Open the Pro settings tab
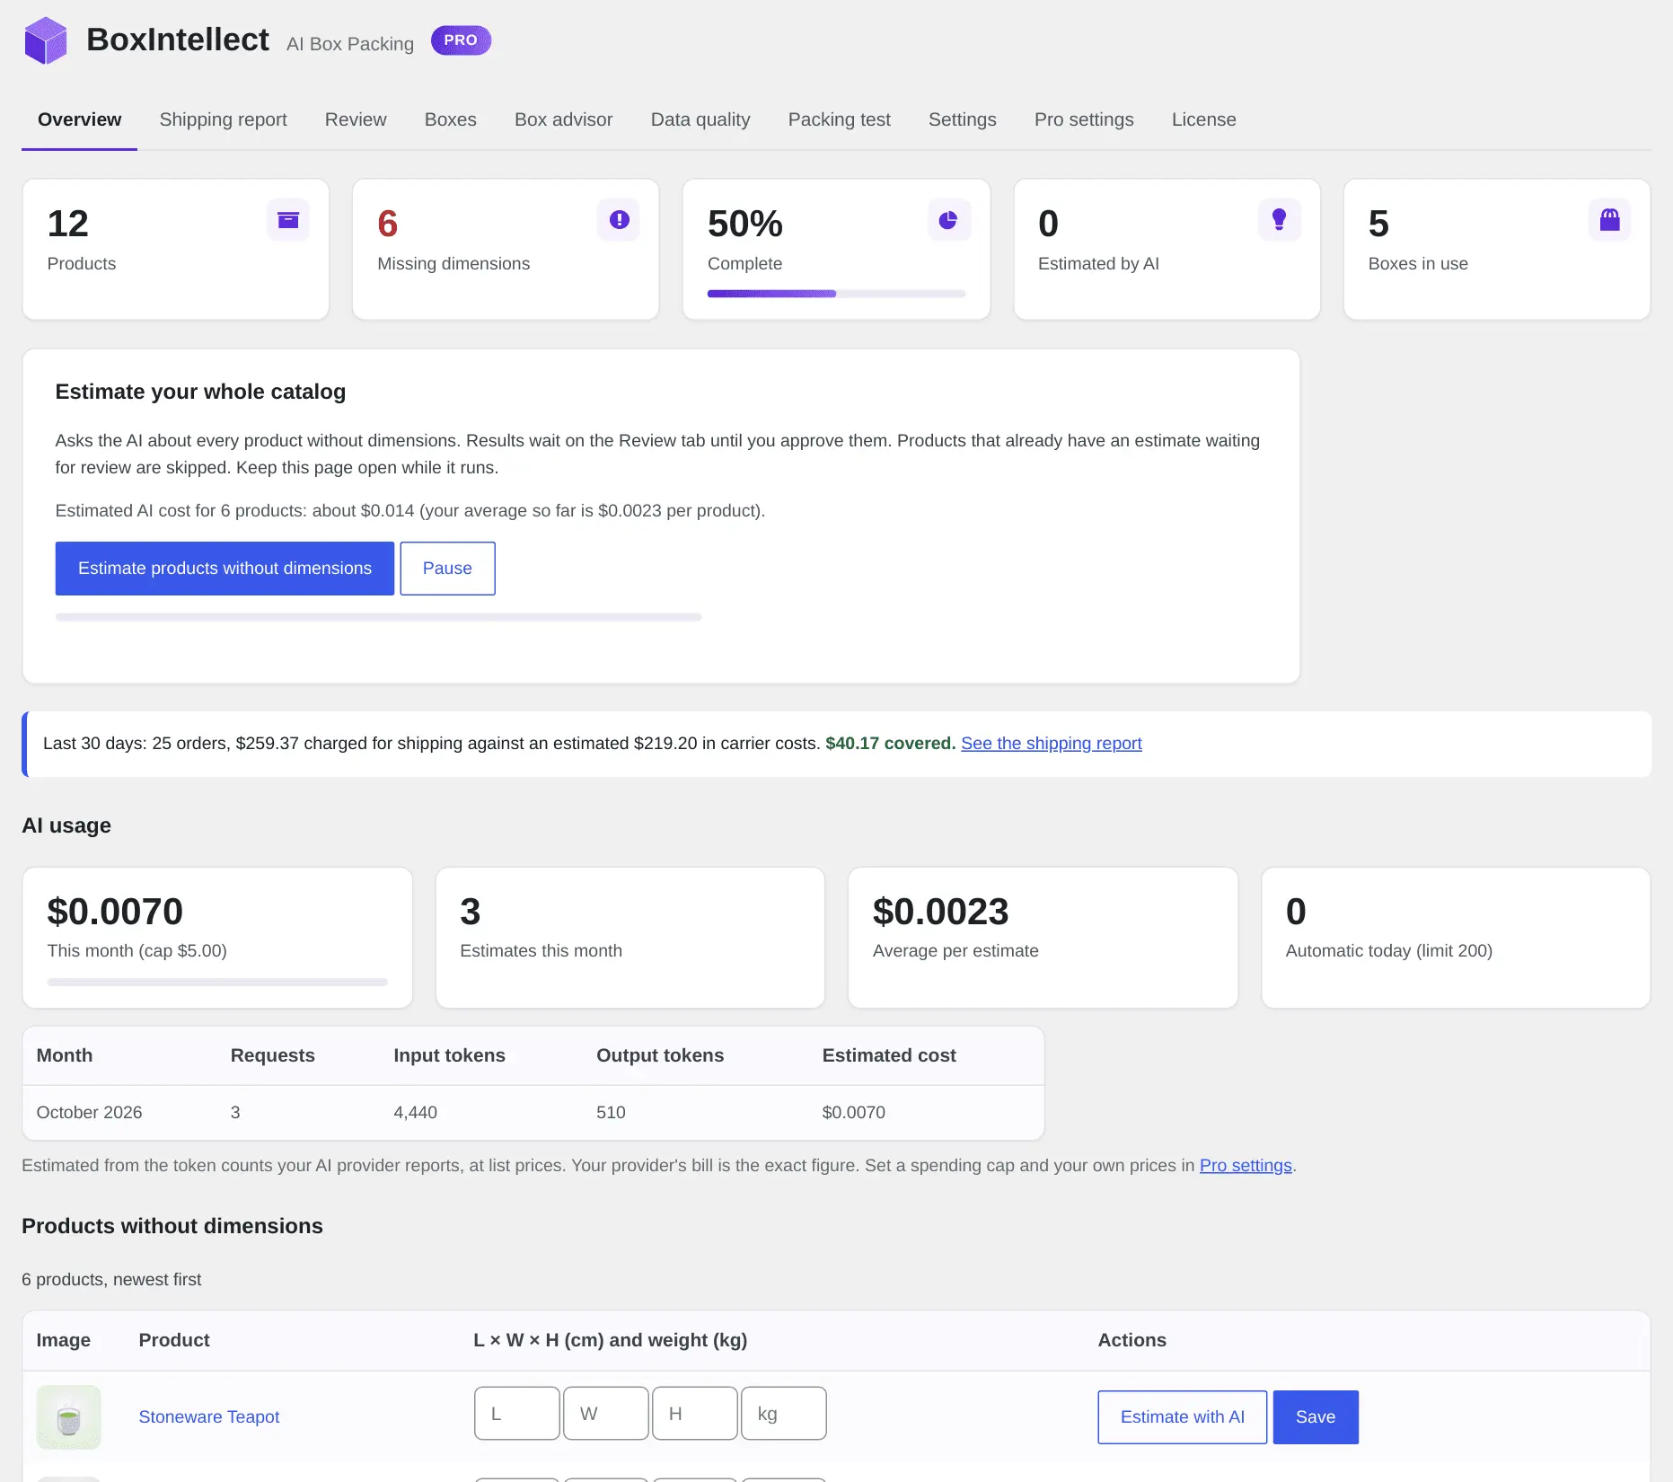Screen dimensions: 1673x1482 [x=1084, y=119]
